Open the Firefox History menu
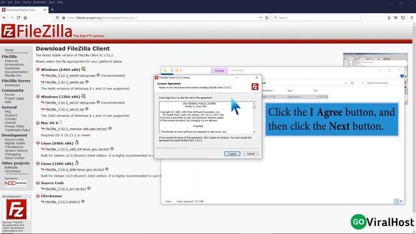 [x=27, y=2]
